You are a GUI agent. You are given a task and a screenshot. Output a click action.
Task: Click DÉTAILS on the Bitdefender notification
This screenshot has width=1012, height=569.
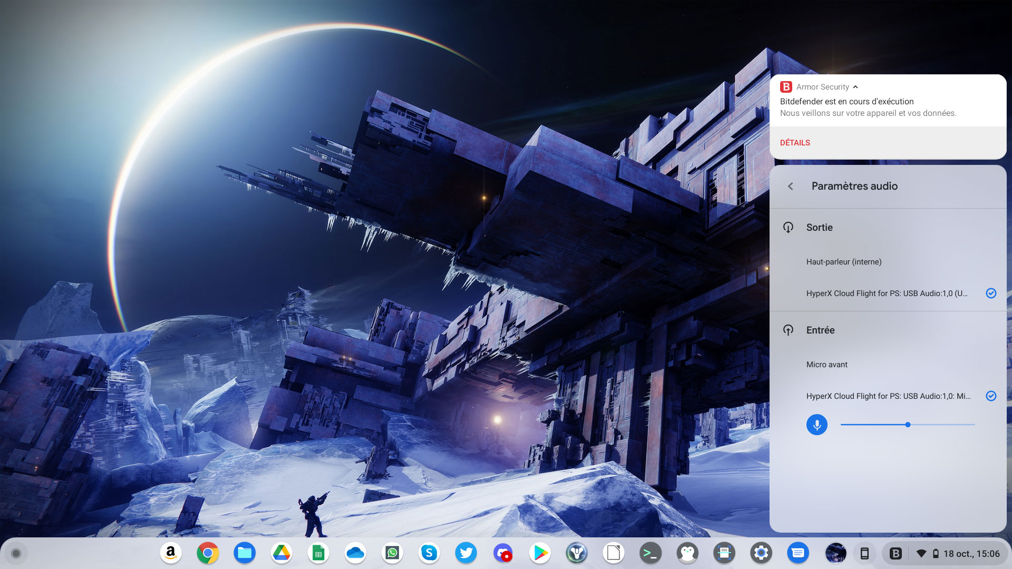click(795, 142)
